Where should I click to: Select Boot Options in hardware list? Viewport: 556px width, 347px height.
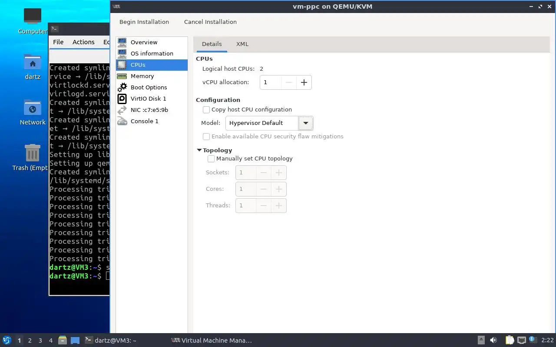[152, 87]
